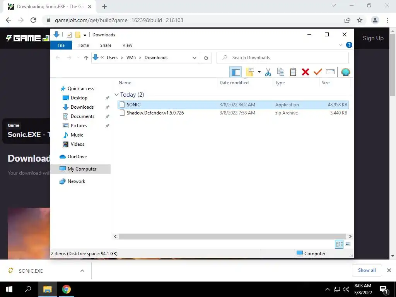Select OneDrive in navigation pane
The width and height of the screenshot is (396, 297).
click(77, 157)
